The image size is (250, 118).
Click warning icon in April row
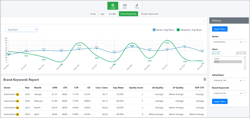pyautogui.click(x=17, y=114)
